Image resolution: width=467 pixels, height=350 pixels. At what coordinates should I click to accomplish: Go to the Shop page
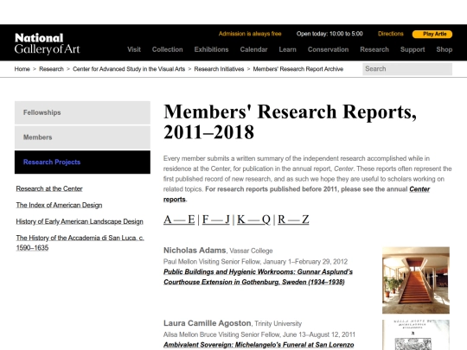(444, 49)
